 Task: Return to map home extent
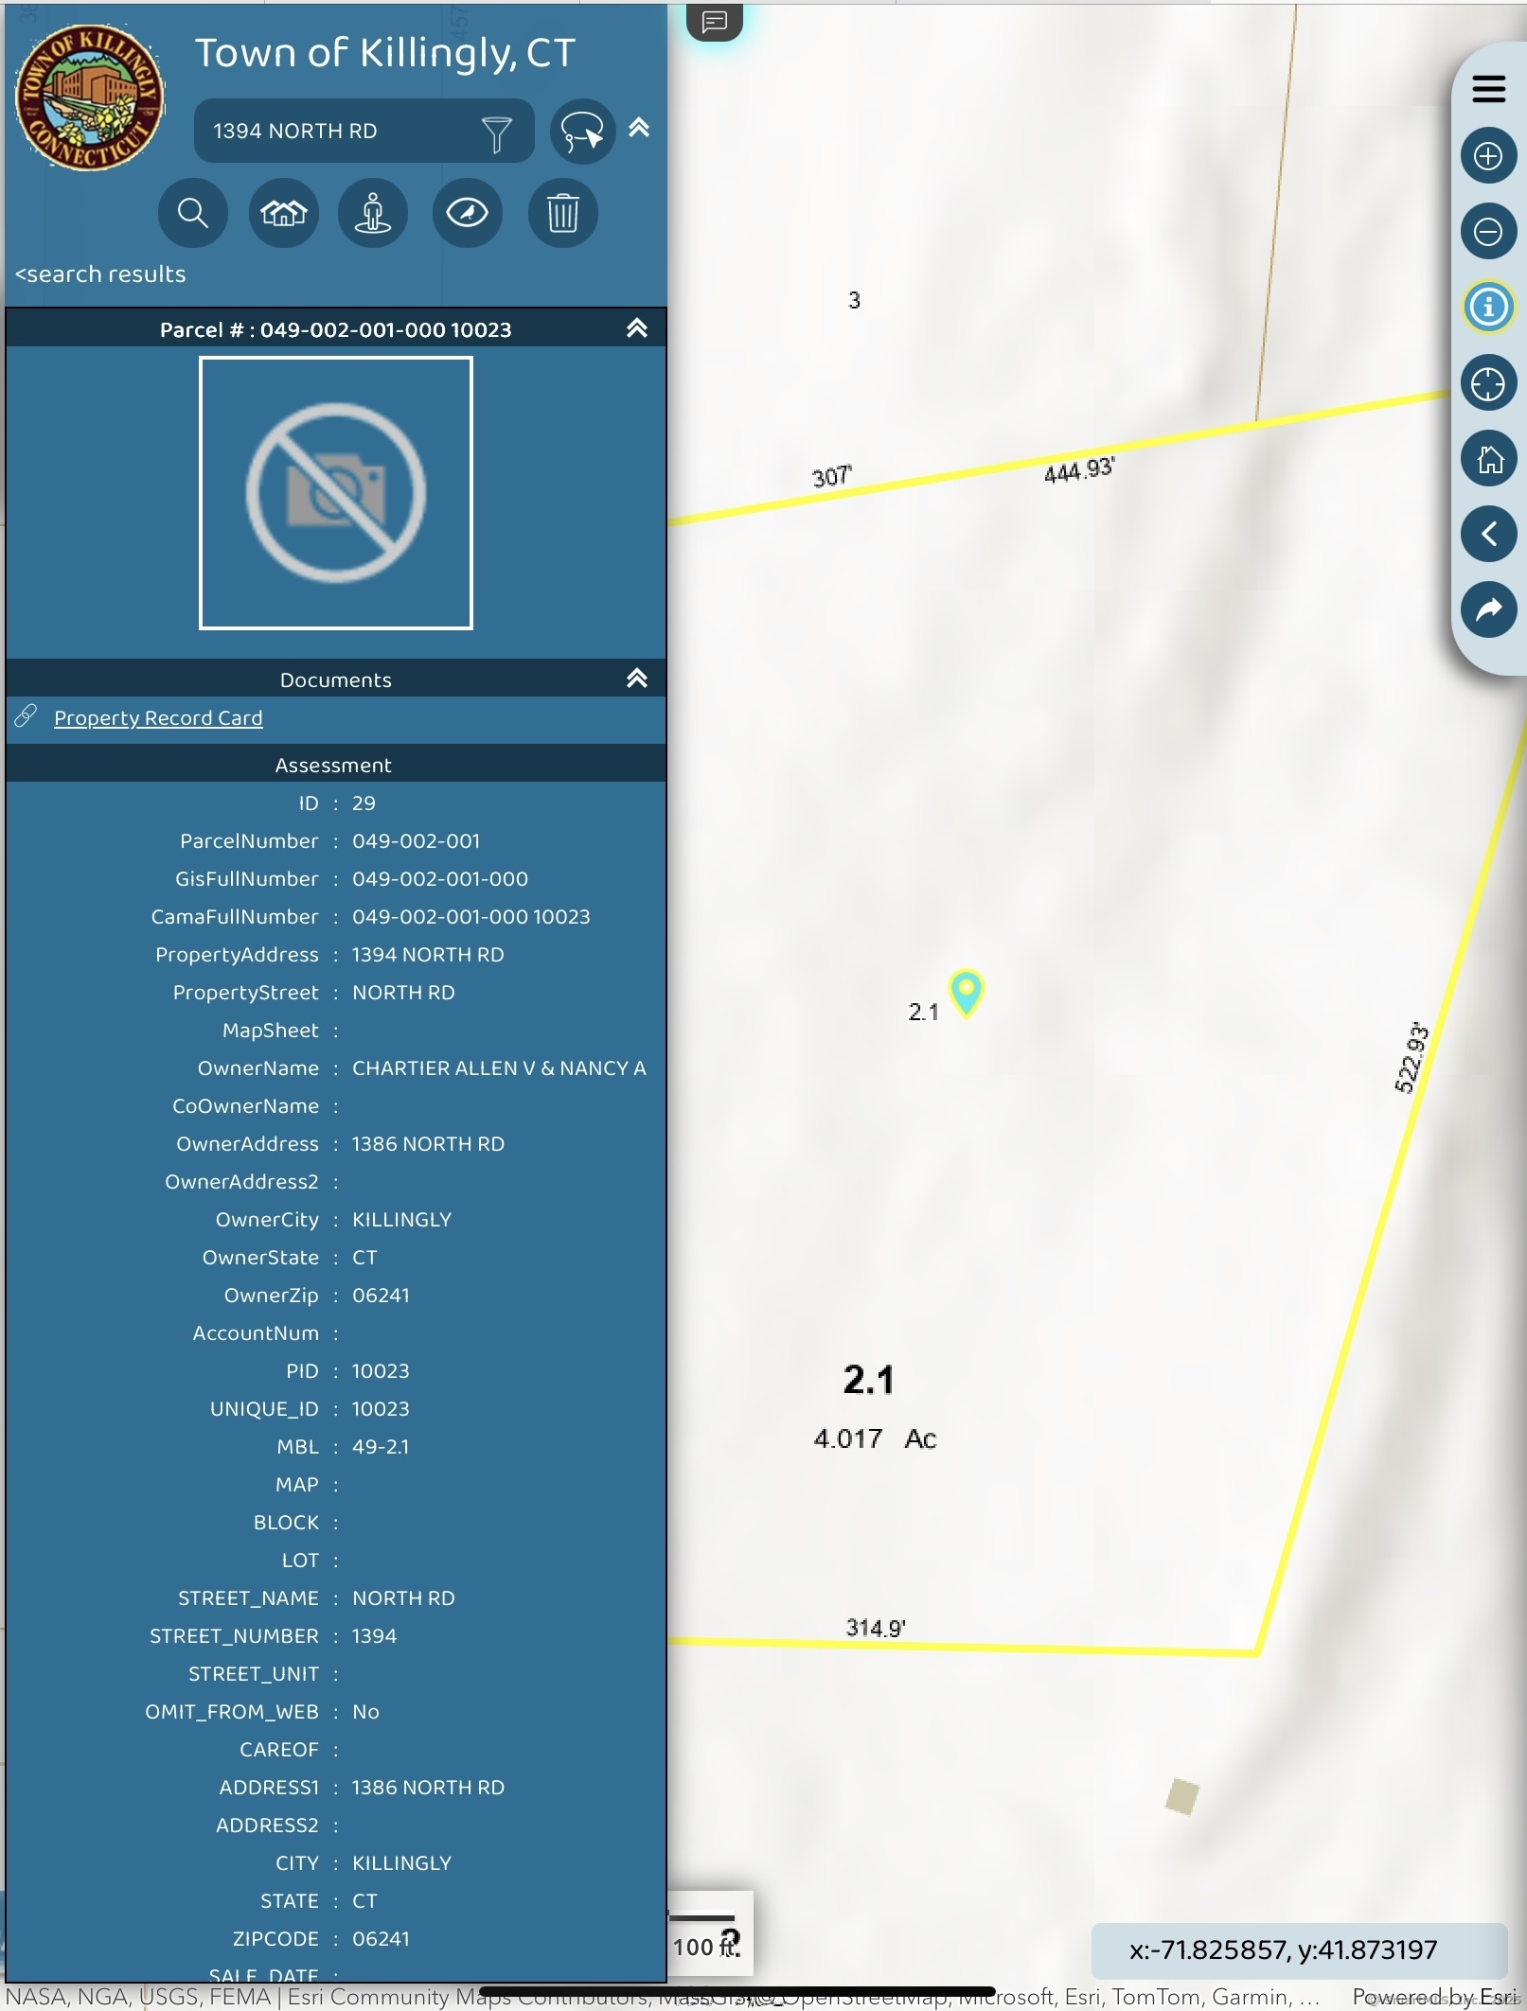click(x=1487, y=460)
